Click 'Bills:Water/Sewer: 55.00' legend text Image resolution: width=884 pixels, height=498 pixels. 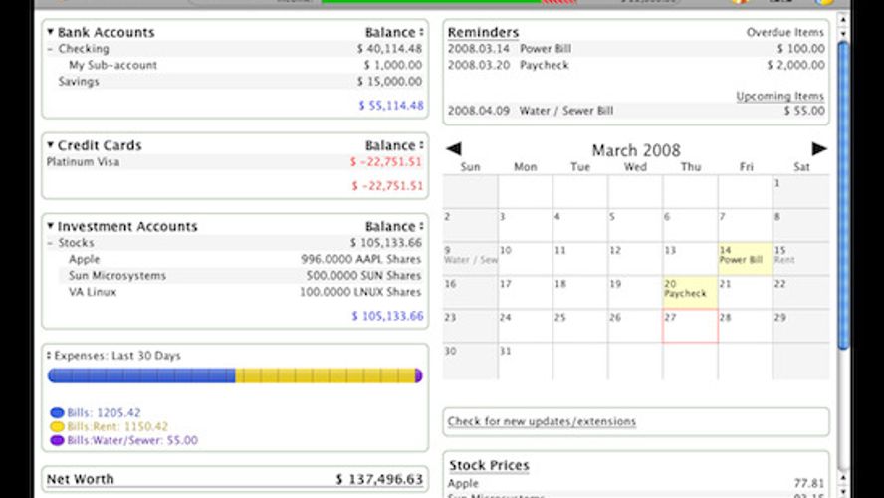(132, 440)
